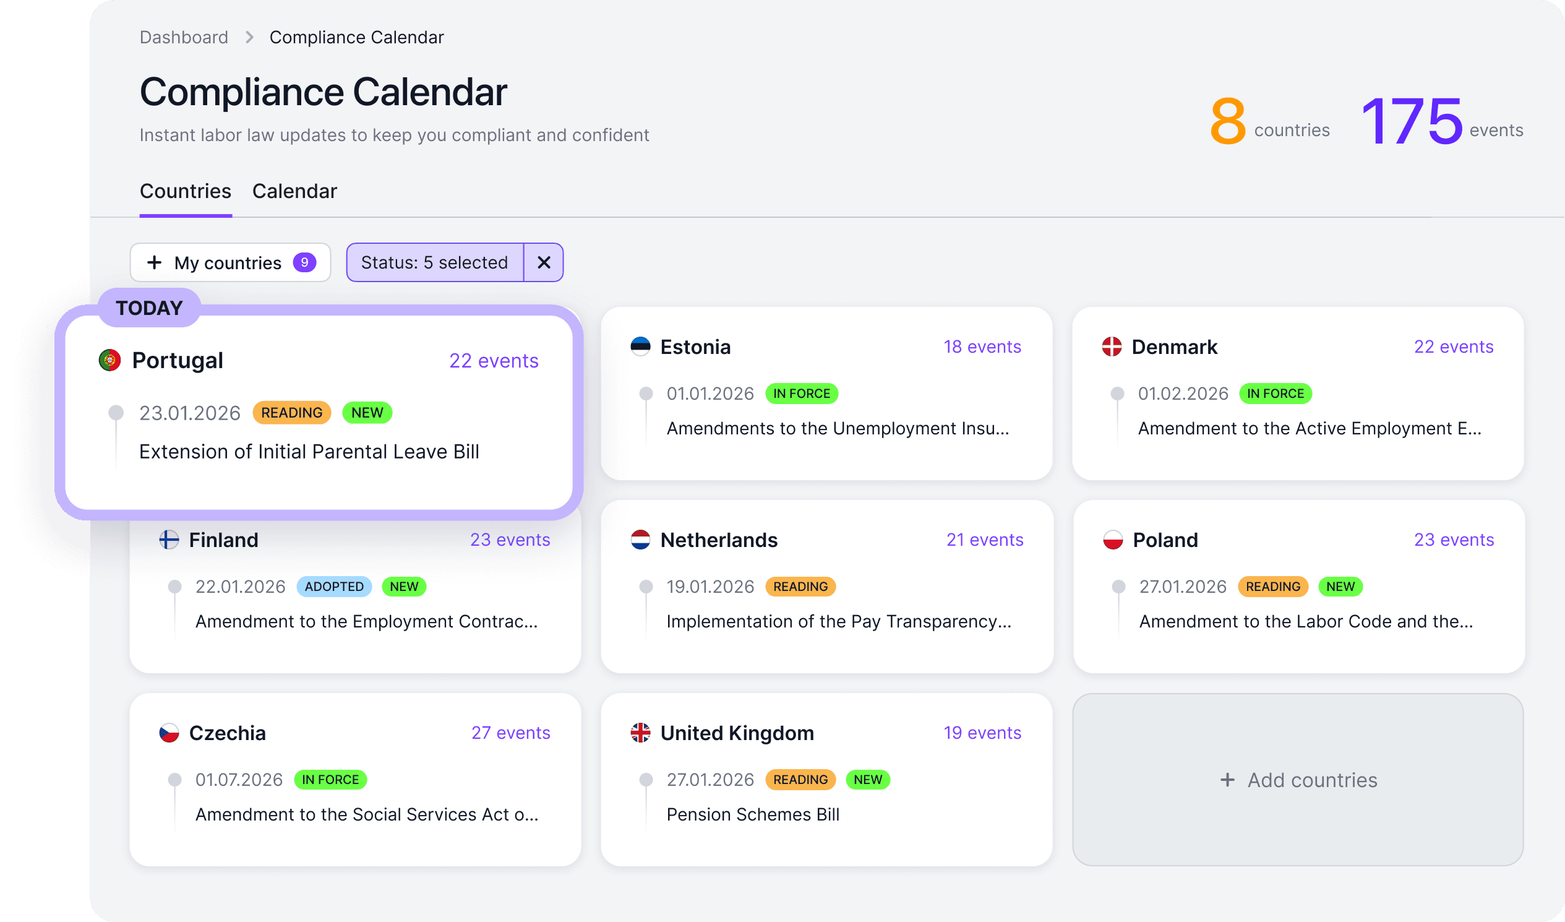Clear the Status filter with X
1565x922 pixels.
click(543, 263)
